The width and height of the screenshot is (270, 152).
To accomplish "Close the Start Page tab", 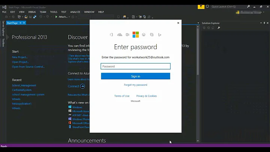I will click(24, 23).
